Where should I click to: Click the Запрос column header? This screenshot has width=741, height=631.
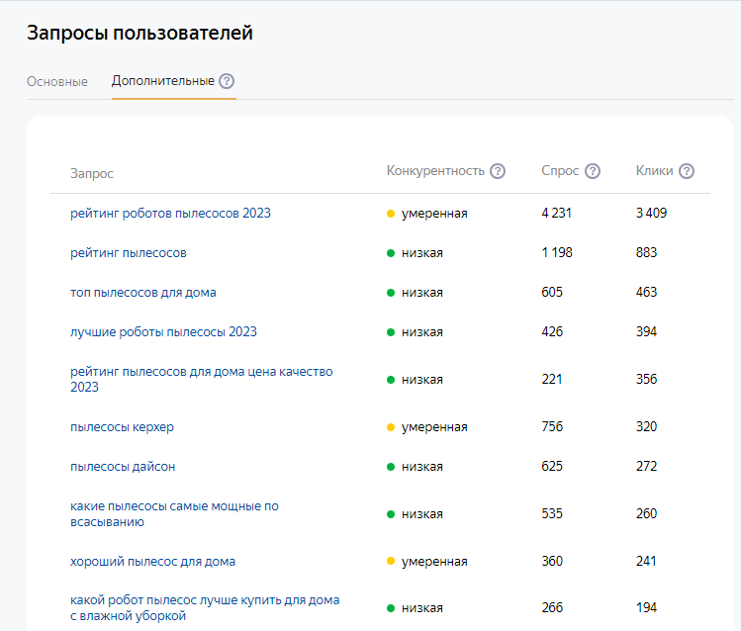pyautogui.click(x=92, y=173)
